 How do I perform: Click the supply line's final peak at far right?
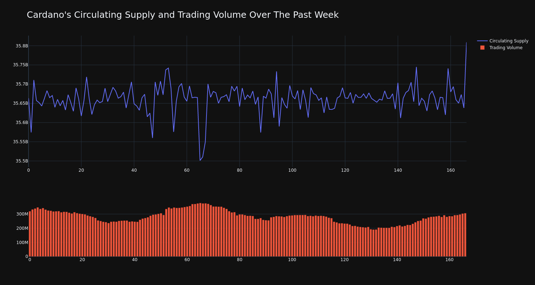tap(466, 43)
